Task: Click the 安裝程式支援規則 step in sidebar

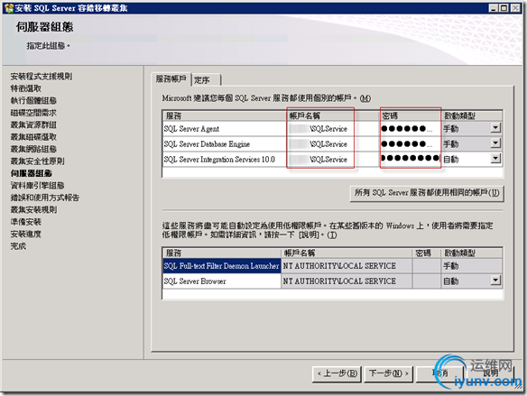Action: coord(41,77)
